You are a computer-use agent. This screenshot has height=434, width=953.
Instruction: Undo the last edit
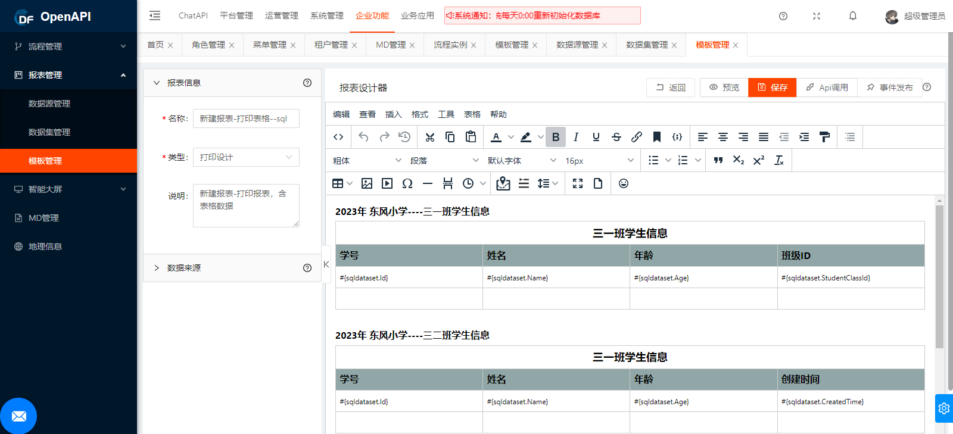[363, 137]
